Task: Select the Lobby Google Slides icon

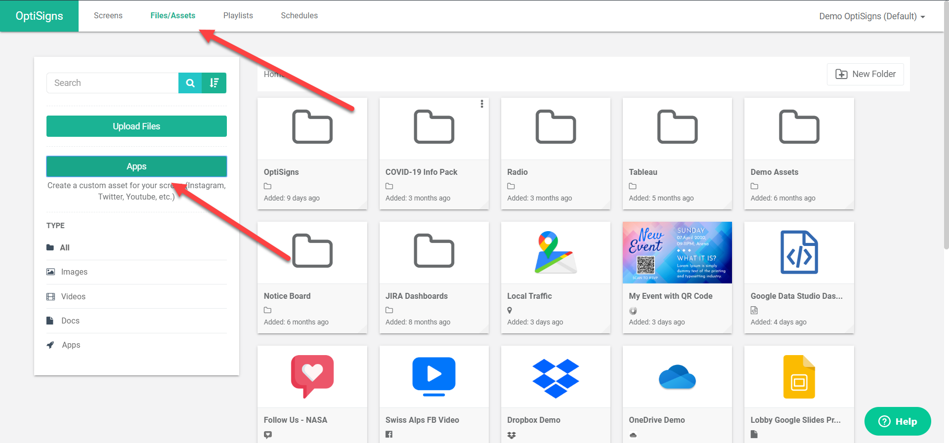Action: coord(799,377)
